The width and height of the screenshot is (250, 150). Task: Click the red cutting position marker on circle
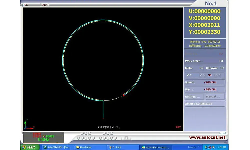click(x=123, y=95)
